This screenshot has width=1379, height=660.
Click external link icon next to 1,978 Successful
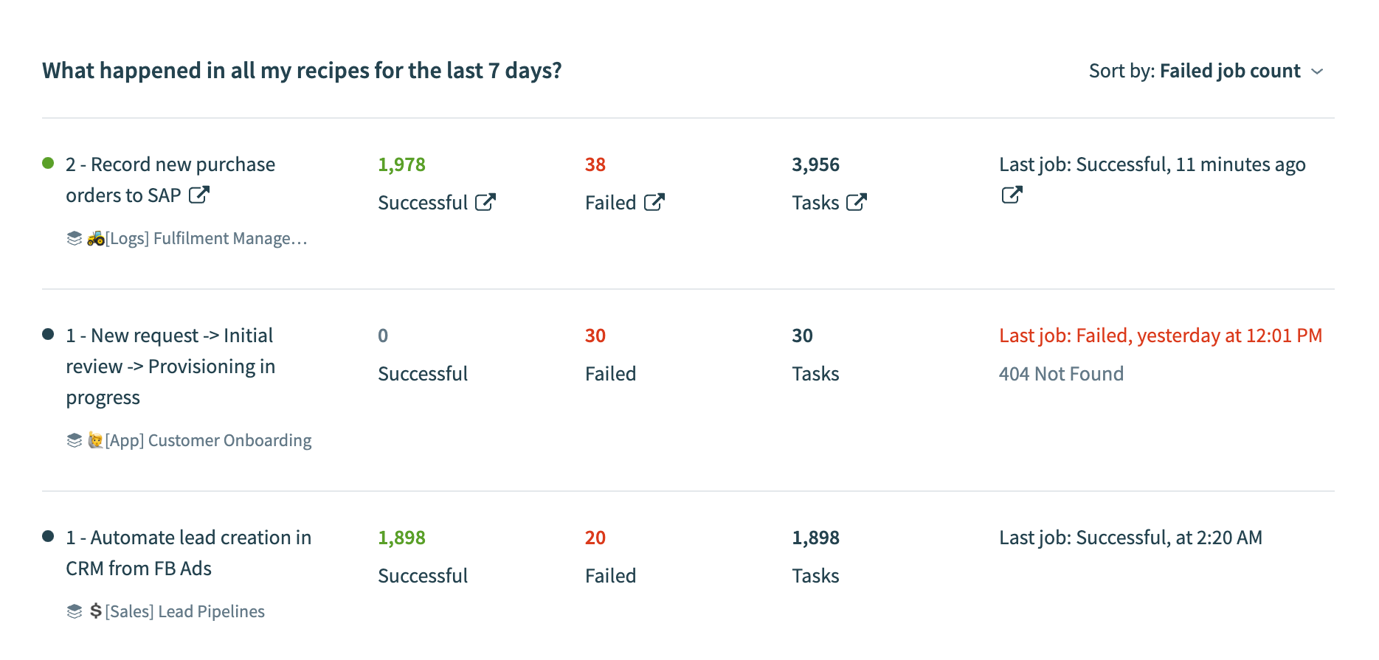click(x=485, y=203)
